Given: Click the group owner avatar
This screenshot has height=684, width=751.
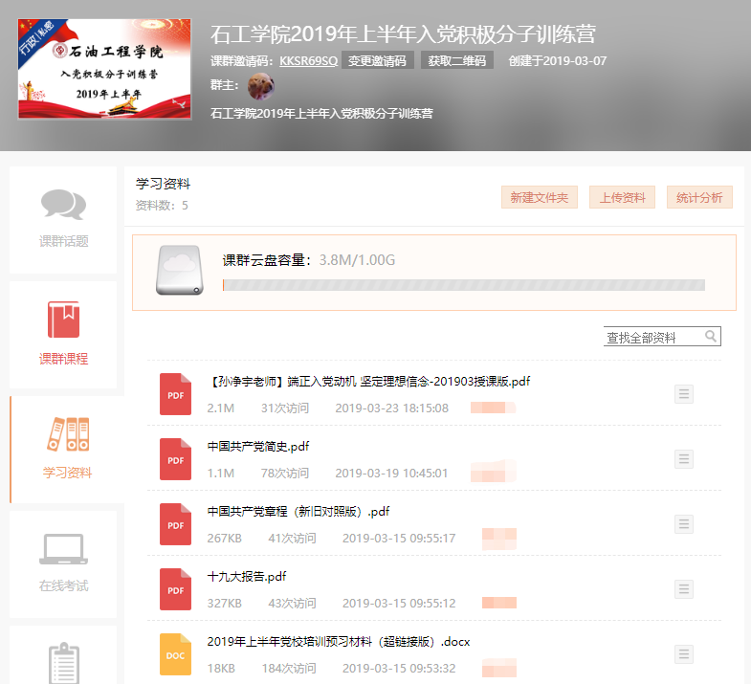Looking at the screenshot, I should [x=261, y=87].
